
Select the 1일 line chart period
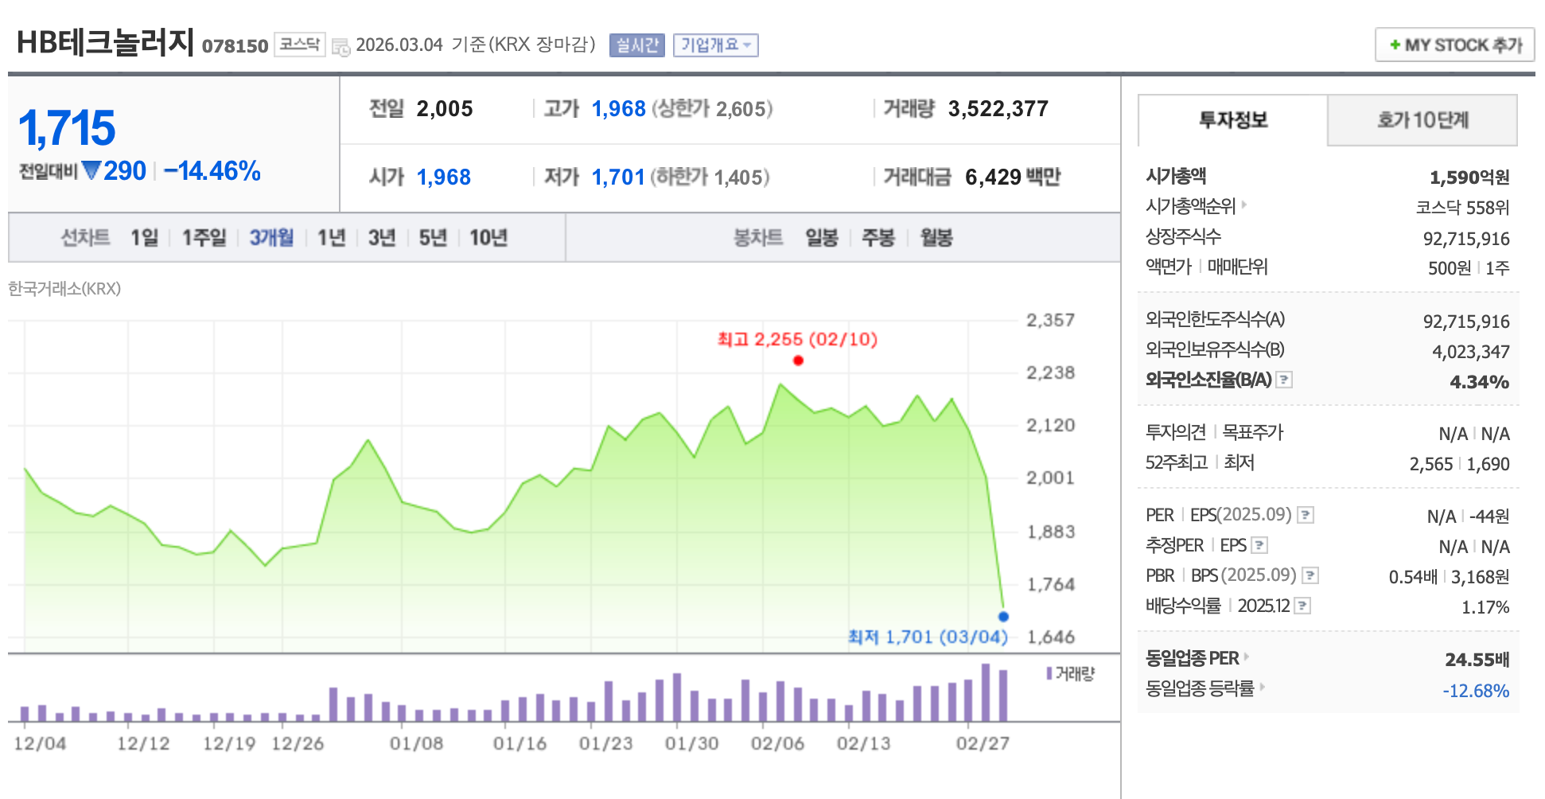click(145, 237)
